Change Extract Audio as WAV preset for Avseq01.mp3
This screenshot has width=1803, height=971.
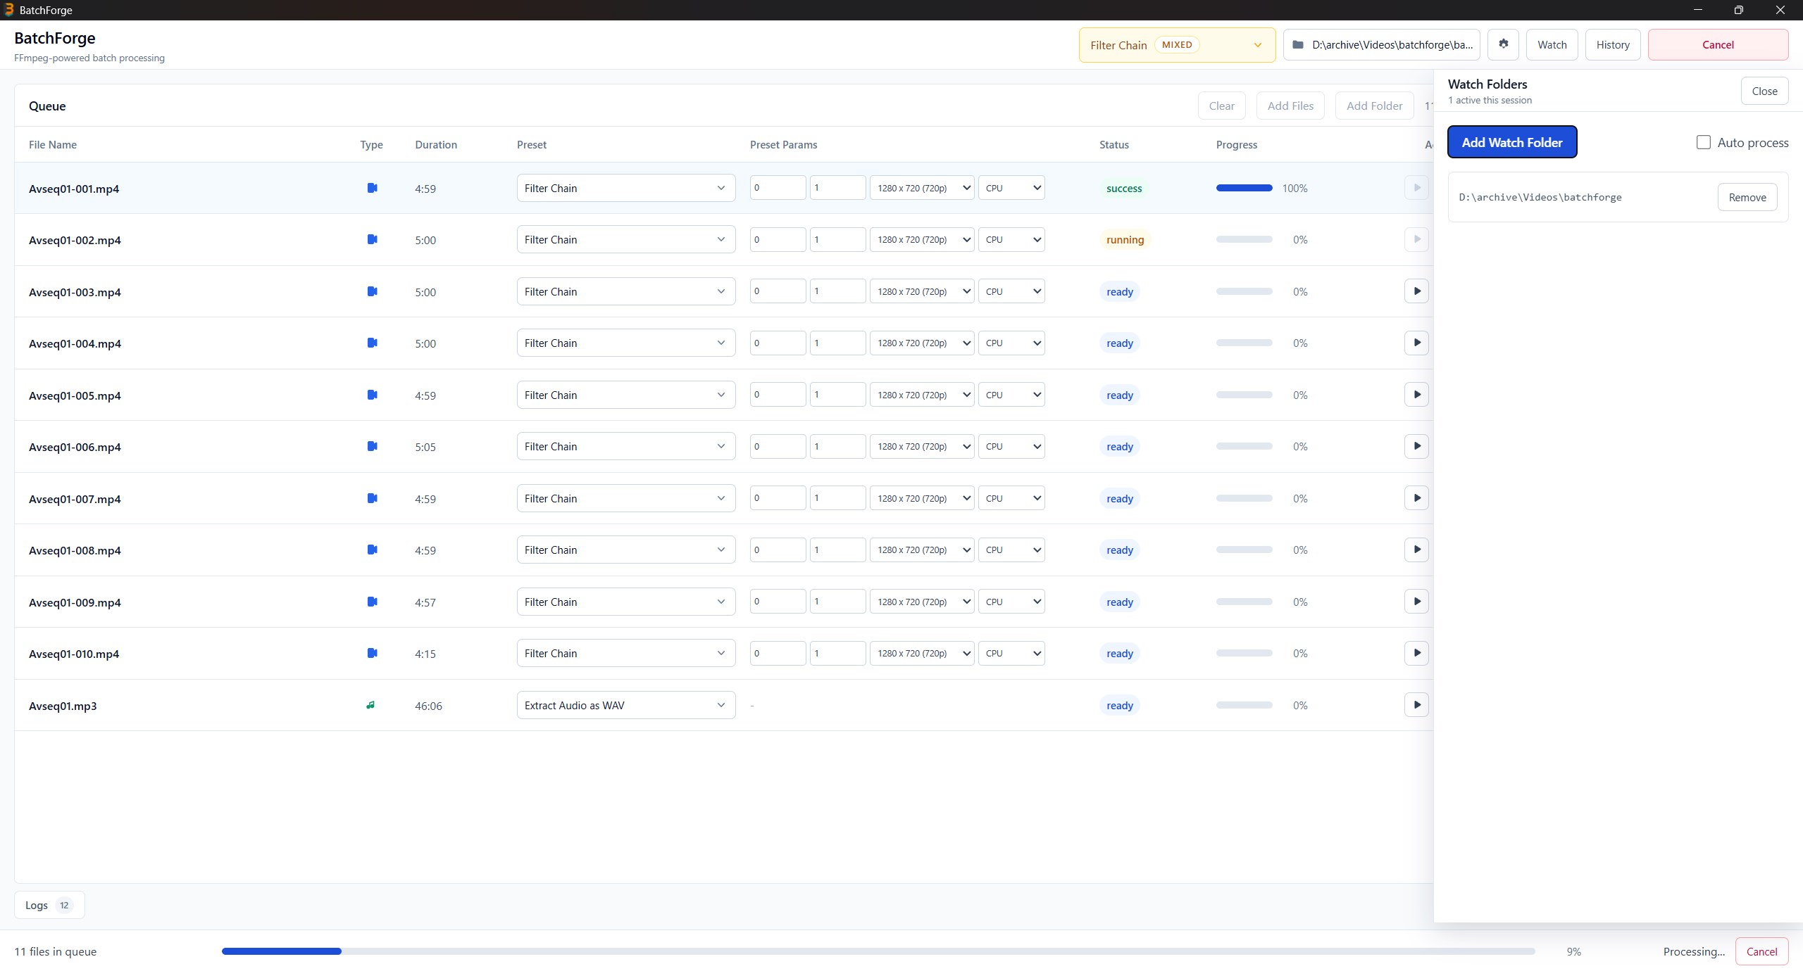pos(625,705)
